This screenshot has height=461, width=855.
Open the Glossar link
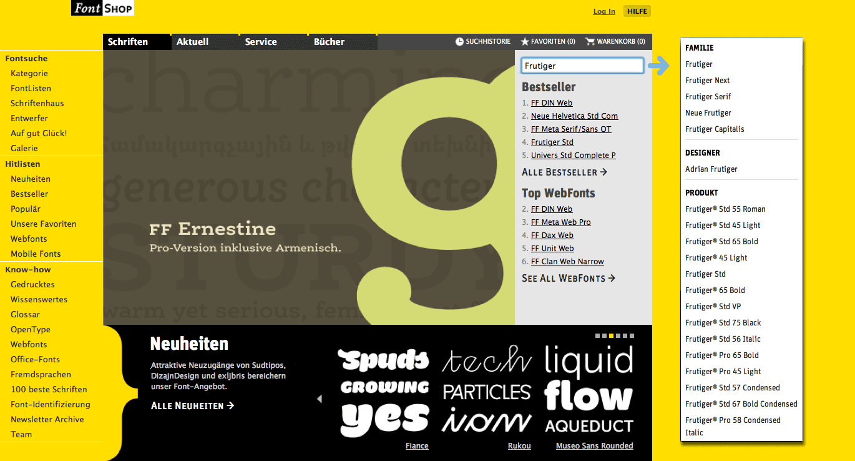pyautogui.click(x=25, y=315)
